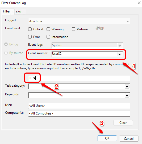Open the Event logs System dropdown arrow
The width and height of the screenshot is (142, 144).
(120, 46)
